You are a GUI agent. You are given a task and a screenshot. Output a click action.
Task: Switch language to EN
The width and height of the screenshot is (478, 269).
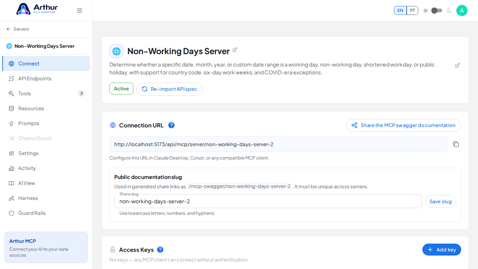(400, 10)
